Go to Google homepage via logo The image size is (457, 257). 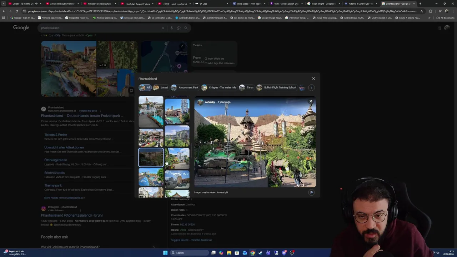point(21,28)
